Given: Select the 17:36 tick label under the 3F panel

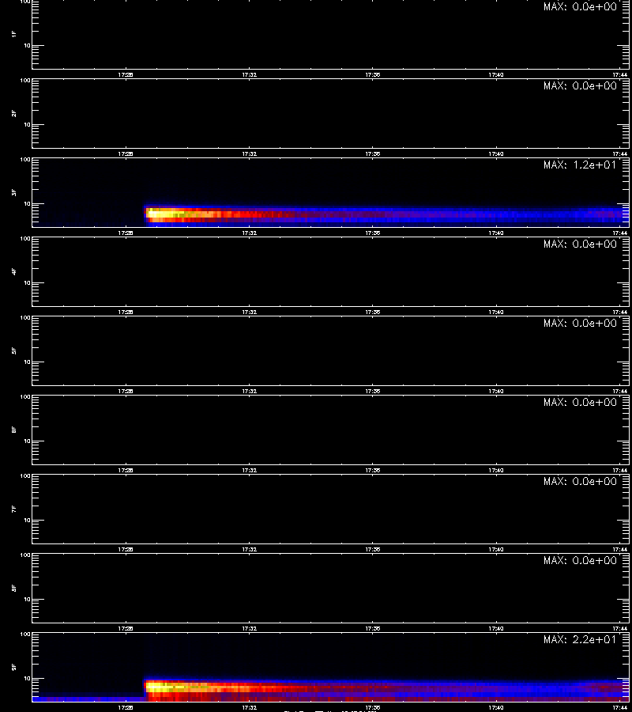Looking at the screenshot, I should pos(373,233).
